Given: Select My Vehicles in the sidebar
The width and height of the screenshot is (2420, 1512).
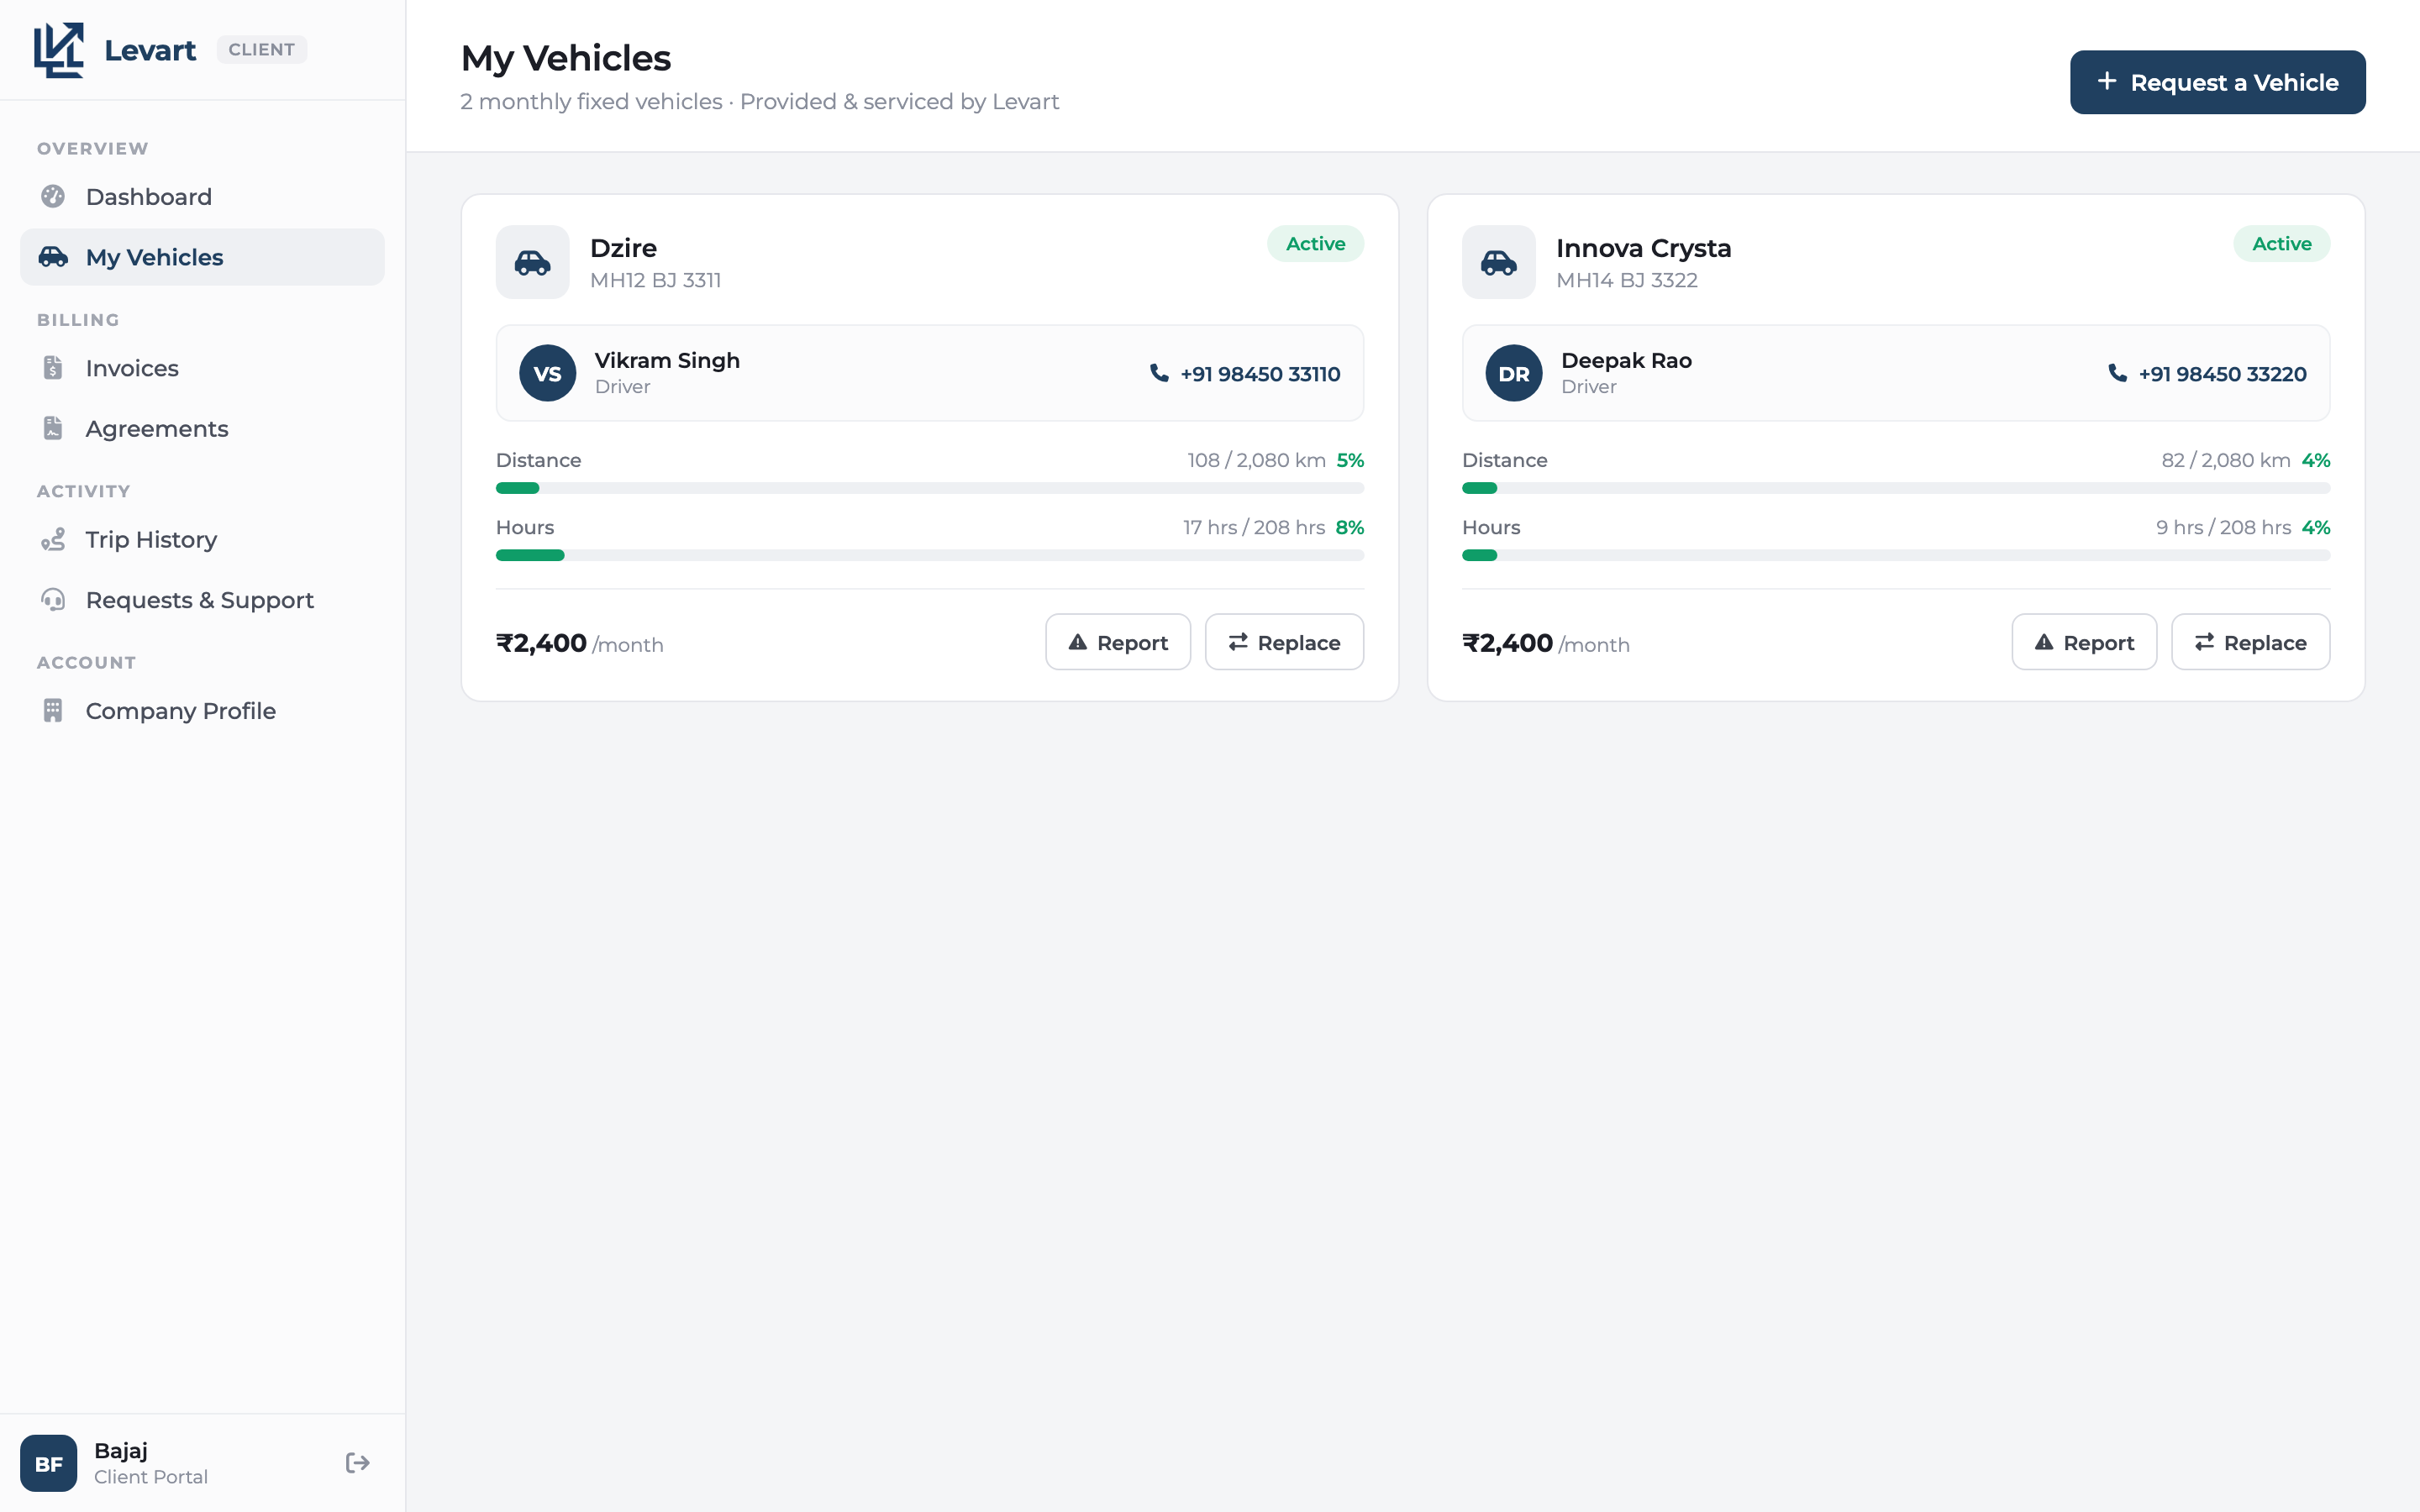Looking at the screenshot, I should coord(202,257).
